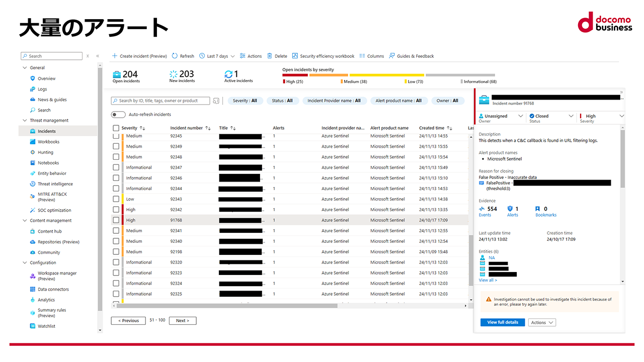Viewport: 644px width, 362px height.
Task: Open Logs sidebar icon
Action: pos(33,89)
